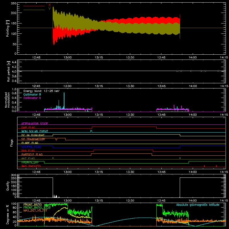The image size is (229, 229).
Task: Select the MAX_DET_VS_TOT legend entry
Action: [x=35, y=210]
